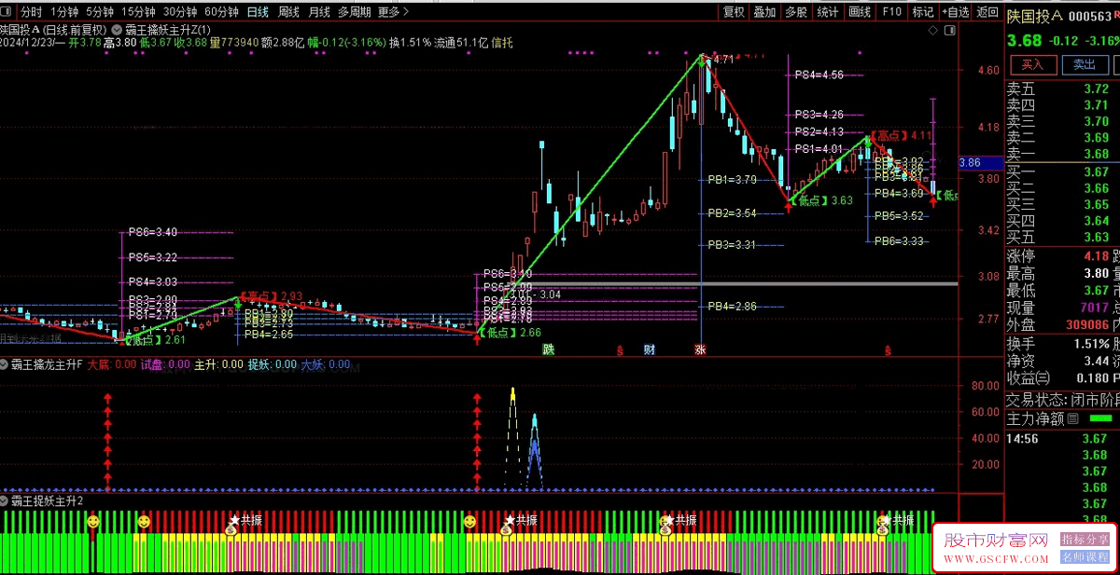Select the 30分钟 period
Viewport: 1120px width, 575px height.
click(179, 12)
